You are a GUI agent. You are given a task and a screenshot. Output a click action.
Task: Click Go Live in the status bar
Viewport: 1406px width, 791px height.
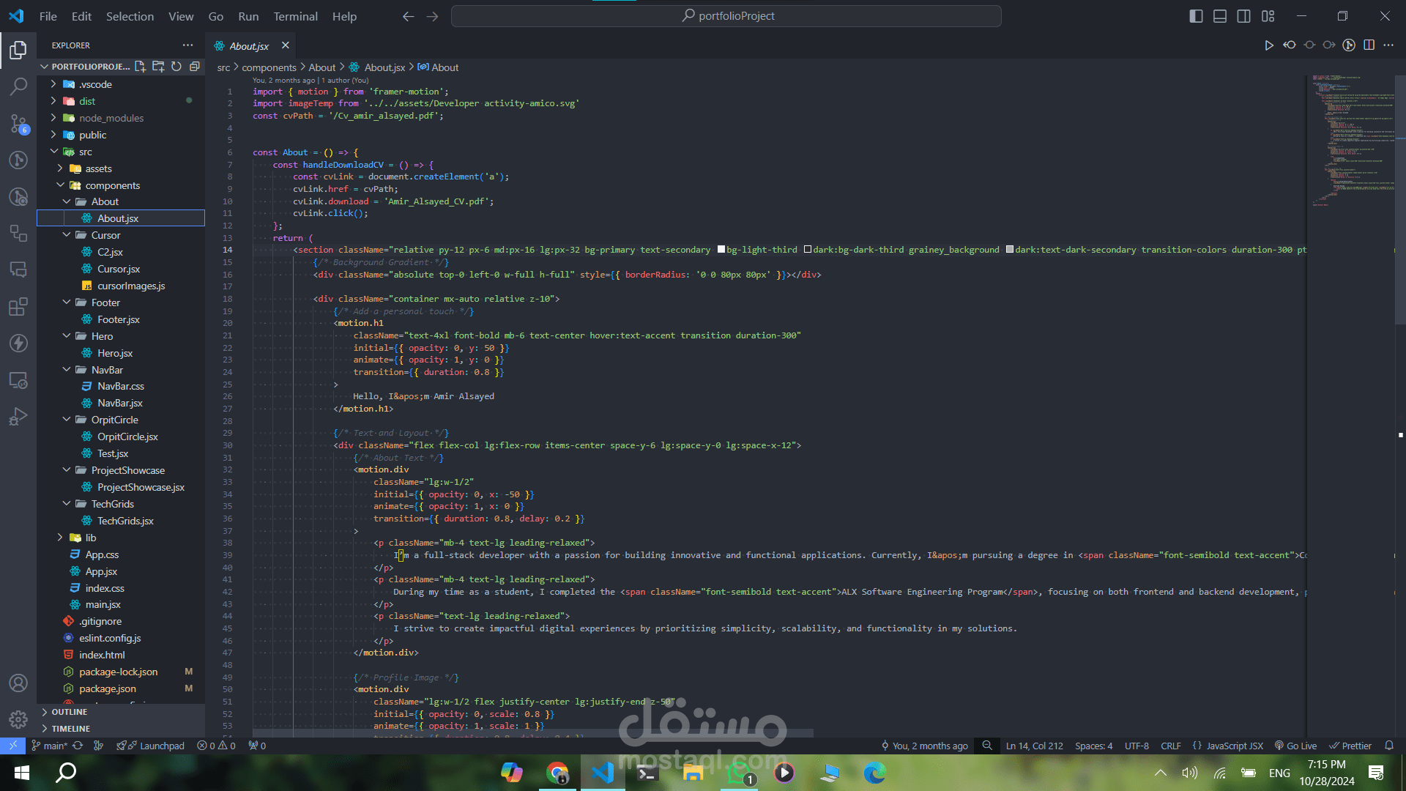click(1295, 746)
